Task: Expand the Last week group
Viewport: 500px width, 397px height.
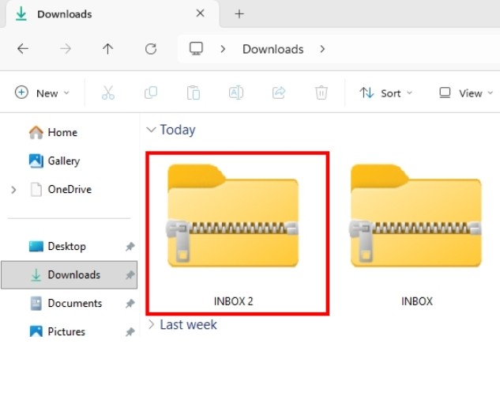Action: pyautogui.click(x=152, y=325)
